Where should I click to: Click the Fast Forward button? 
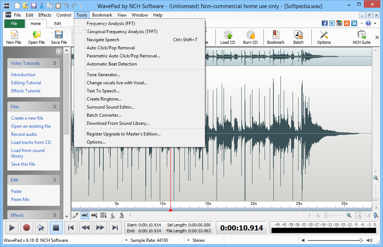100,228
